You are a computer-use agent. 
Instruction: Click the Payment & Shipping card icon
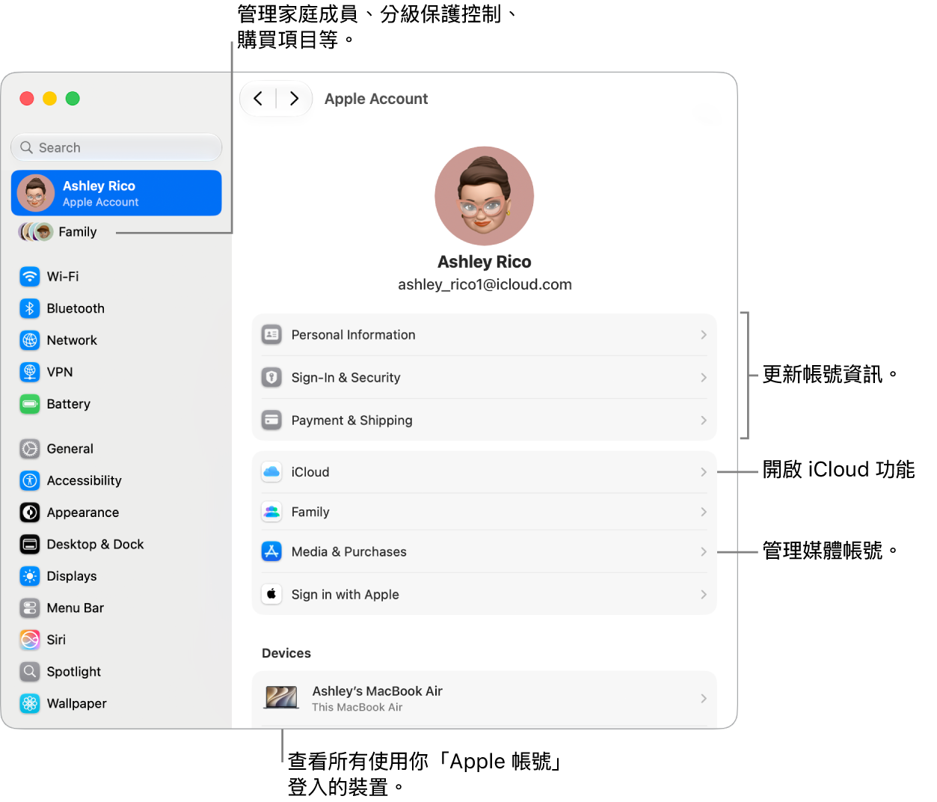click(x=271, y=420)
